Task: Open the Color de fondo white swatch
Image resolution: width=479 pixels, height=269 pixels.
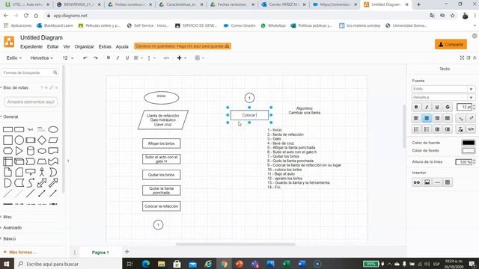Action: point(469,151)
